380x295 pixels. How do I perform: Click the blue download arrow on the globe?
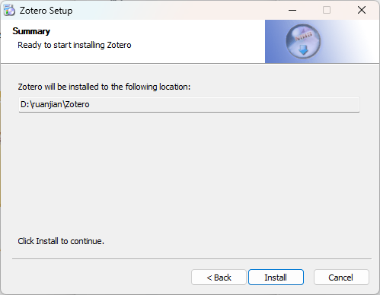coord(303,50)
